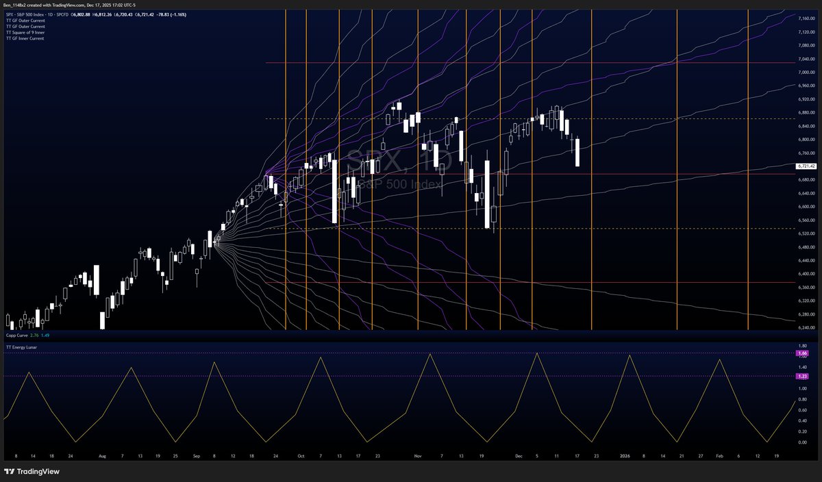Click the low value 6,720.43
822x482 pixels.
[123, 14]
